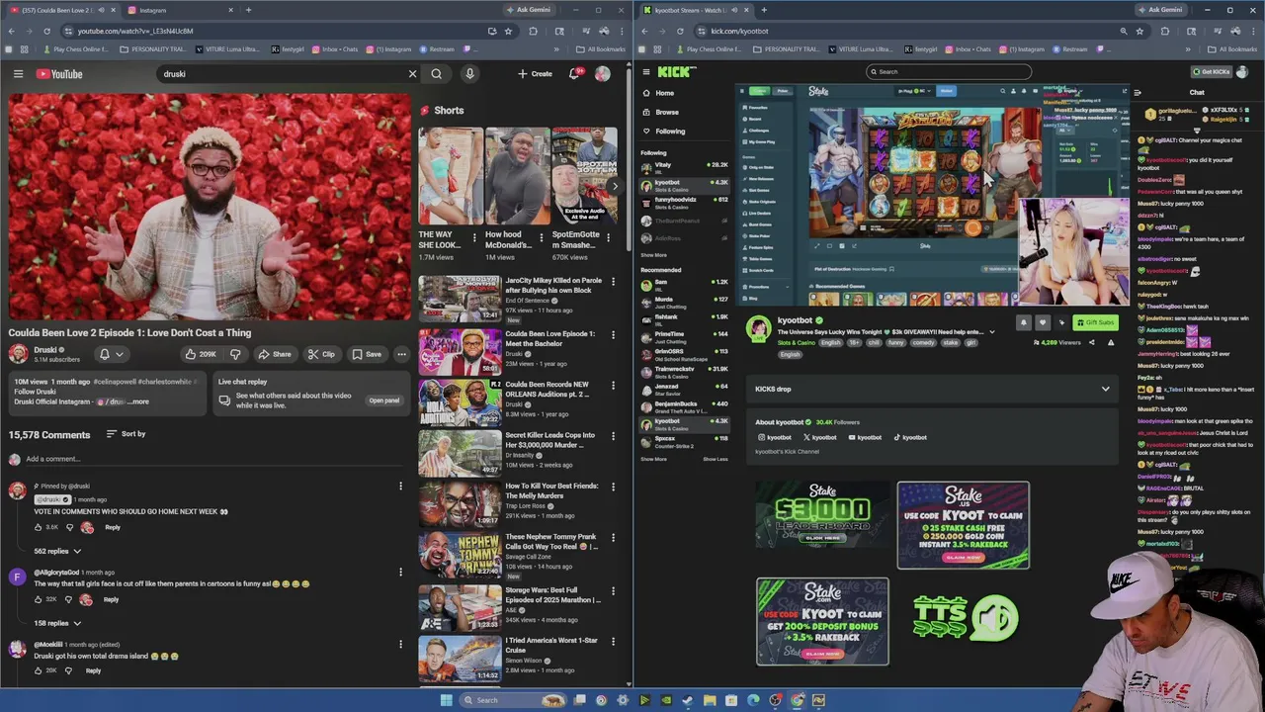Screen dimensions: 1265x712
Task: Toggle kyootbot notification bell on Kick
Action: tap(1023, 322)
